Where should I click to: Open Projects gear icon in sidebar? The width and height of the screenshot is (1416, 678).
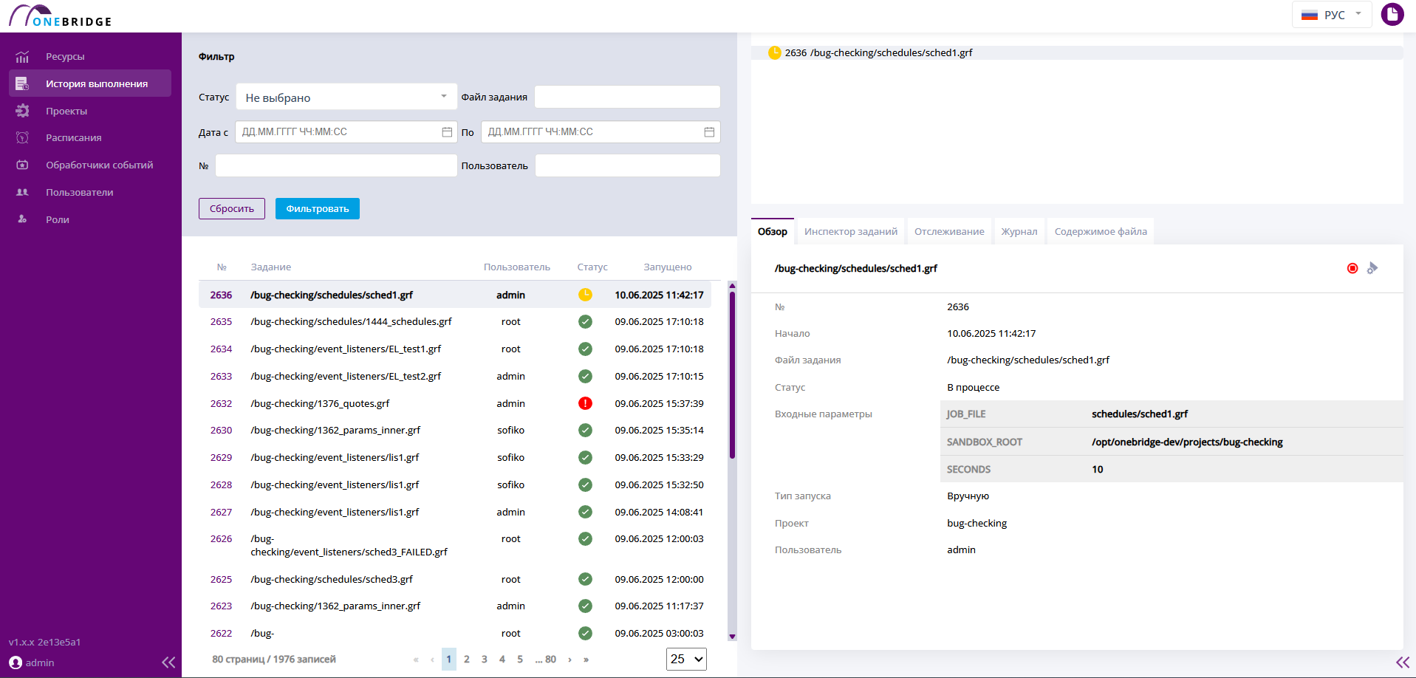coord(22,111)
